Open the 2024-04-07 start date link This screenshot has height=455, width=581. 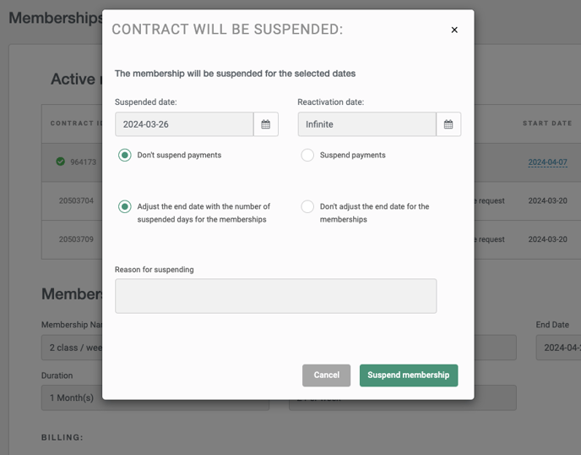[548, 162]
